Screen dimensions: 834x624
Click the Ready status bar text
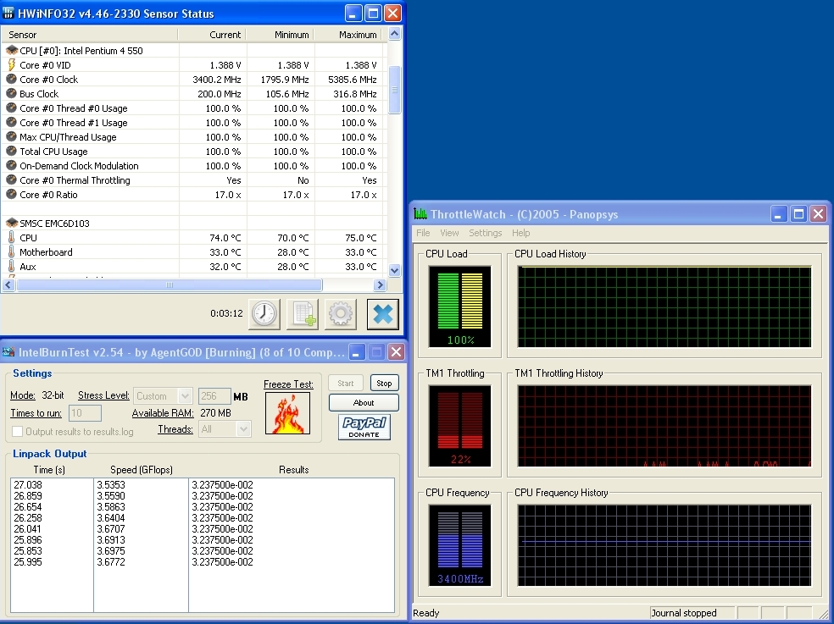(426, 613)
